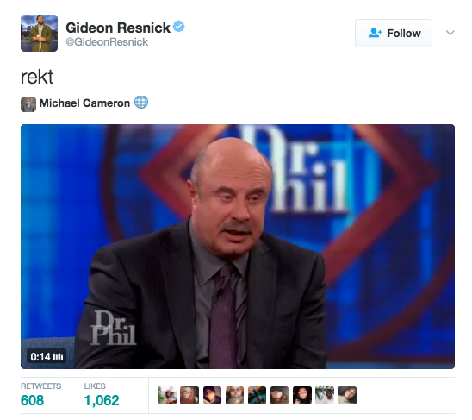Open the @GideonResnick handle link
Viewport: 472px width, 420px height.
tap(107, 42)
